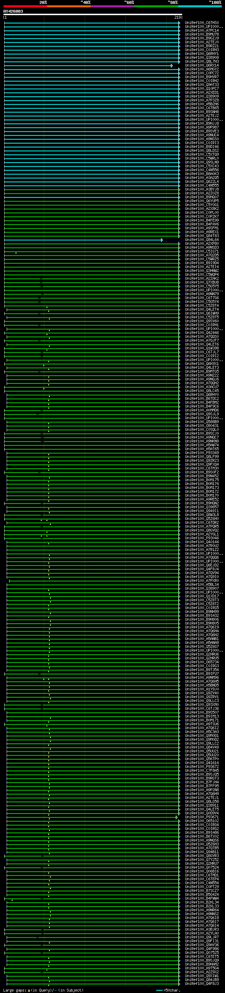Select hit UniRef100_C4N556

pyautogui.click(x=202, y=170)
